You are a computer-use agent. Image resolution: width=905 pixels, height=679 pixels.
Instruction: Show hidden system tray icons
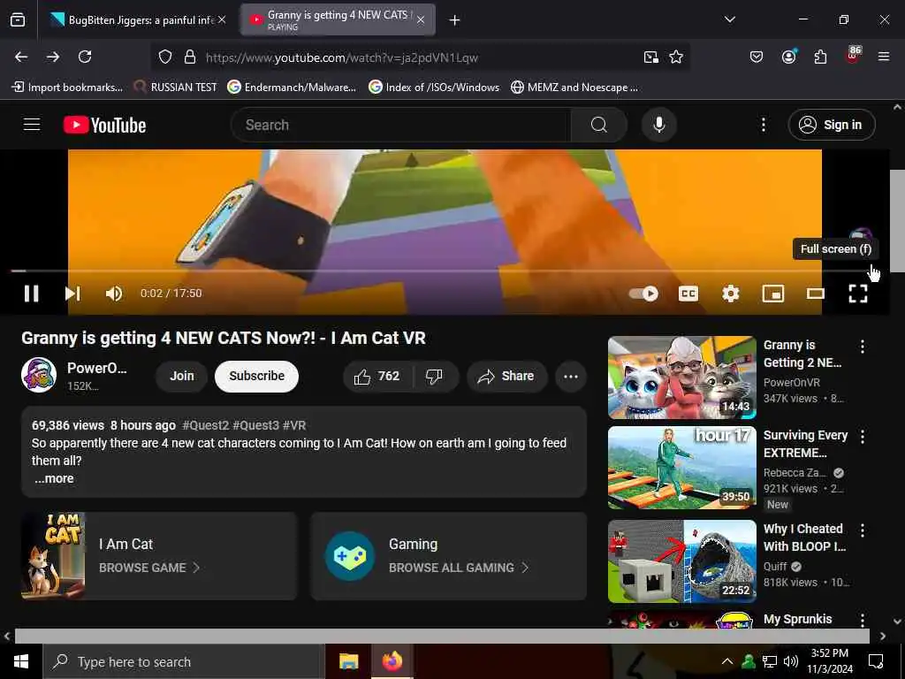point(727,661)
